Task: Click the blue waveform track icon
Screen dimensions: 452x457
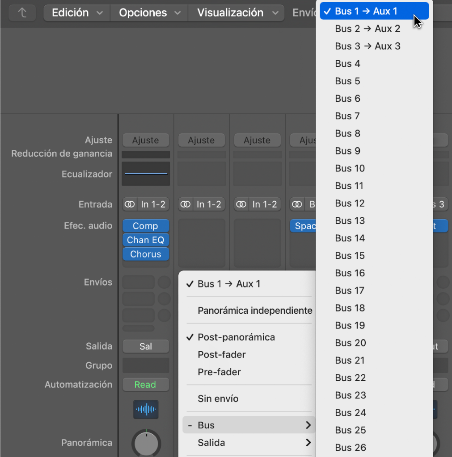Action: 146,409
